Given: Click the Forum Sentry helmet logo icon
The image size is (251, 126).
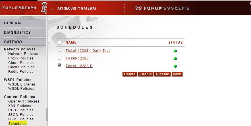Looking at the screenshot, I should pos(45,7).
